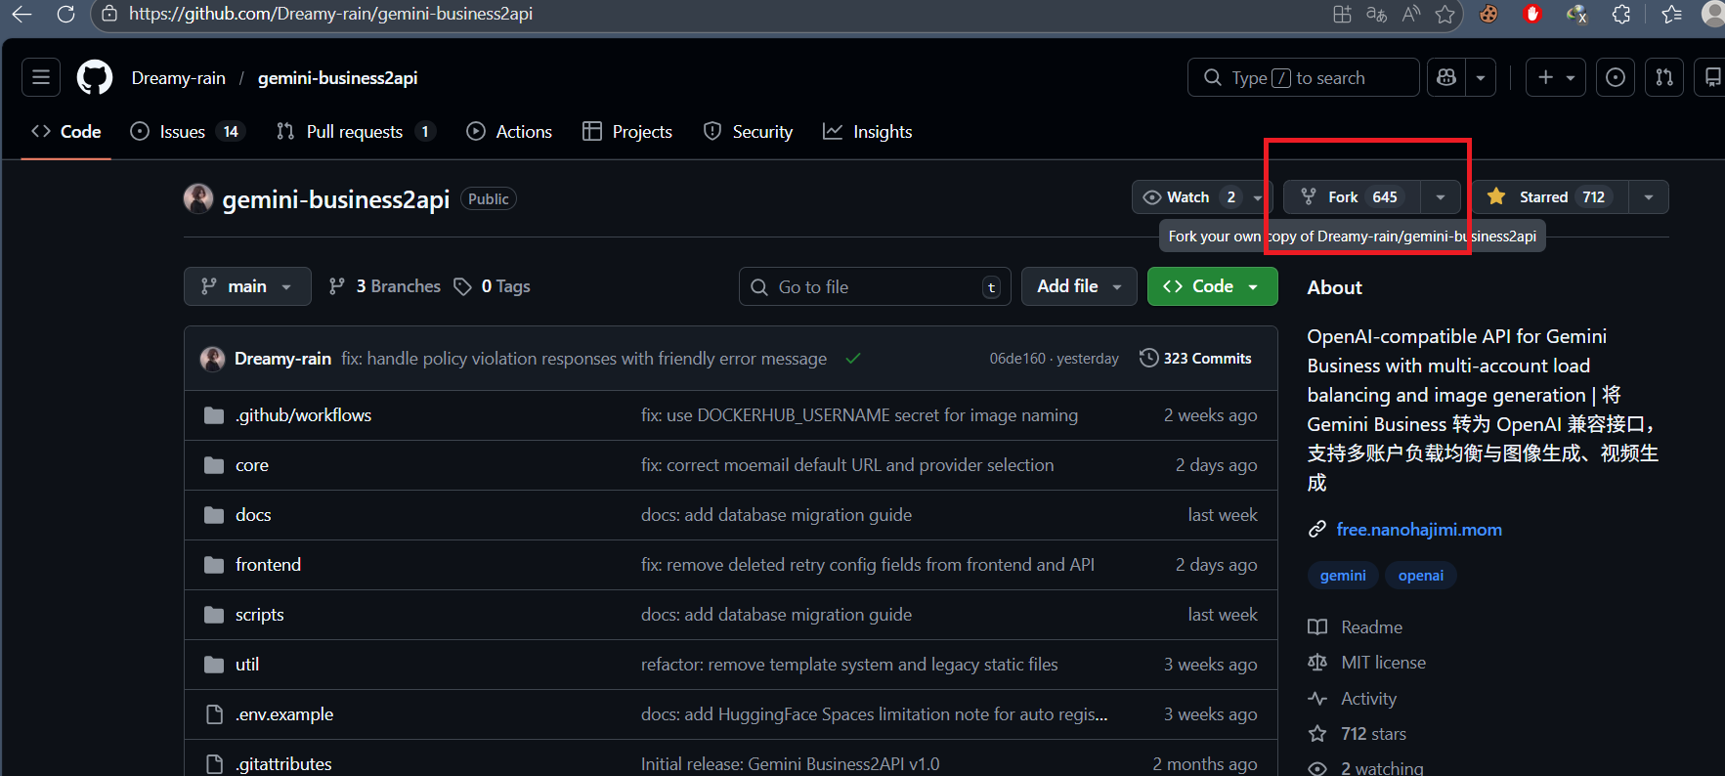The image size is (1725, 776).
Task: View the 0 Tags link
Action: click(493, 286)
